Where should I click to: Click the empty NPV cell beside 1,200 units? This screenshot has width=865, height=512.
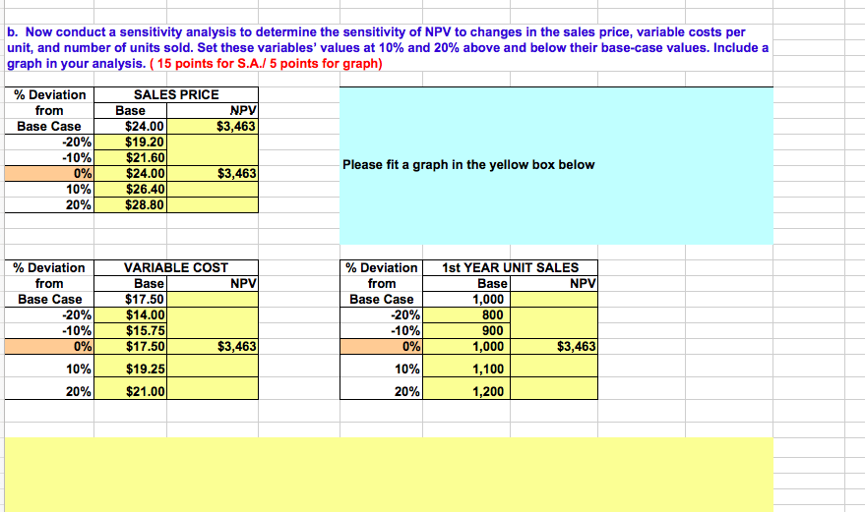click(554, 388)
